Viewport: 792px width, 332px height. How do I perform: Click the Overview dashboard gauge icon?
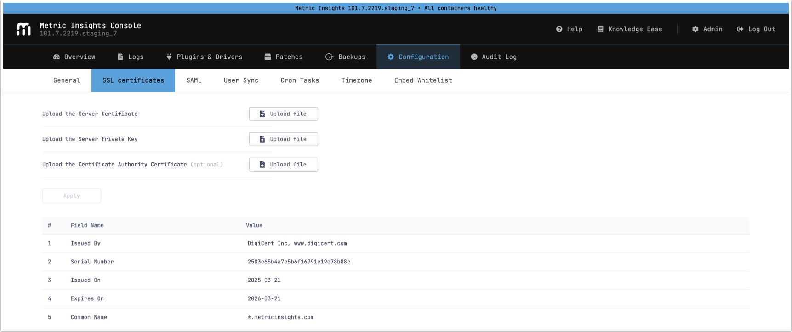pyautogui.click(x=57, y=57)
